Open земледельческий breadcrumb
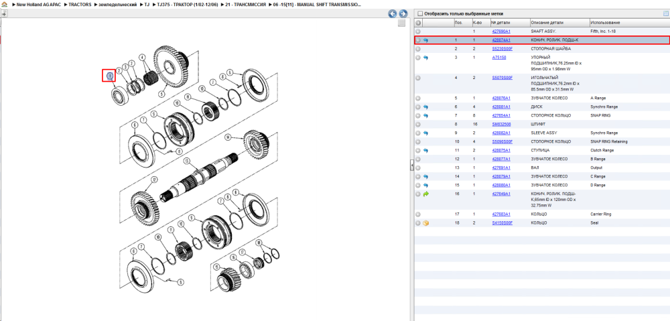Screen dimensions: 670x321 point(117,4)
